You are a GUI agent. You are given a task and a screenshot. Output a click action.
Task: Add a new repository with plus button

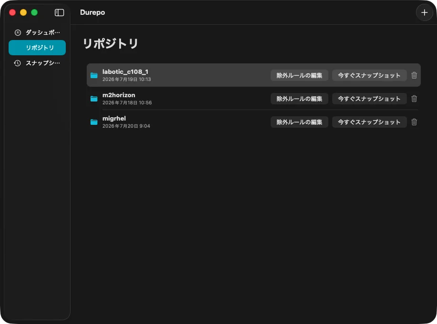tap(424, 12)
